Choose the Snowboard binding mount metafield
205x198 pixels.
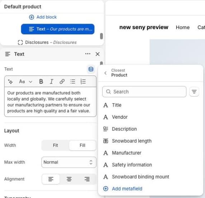click(151, 177)
